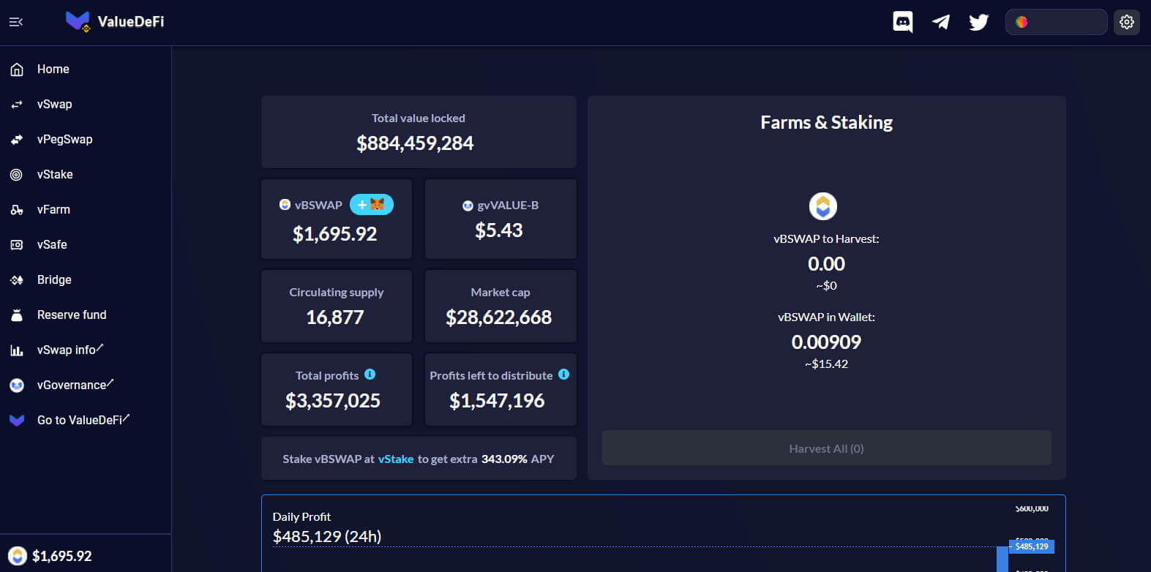Click the Market cap value $28,622,668
This screenshot has width=1151, height=572.
499,317
